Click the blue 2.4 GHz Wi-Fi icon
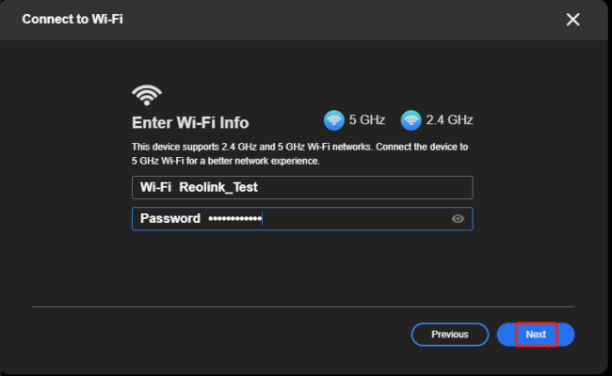612x376 pixels. coord(411,120)
